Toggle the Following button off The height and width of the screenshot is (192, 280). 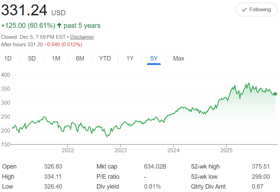(256, 10)
